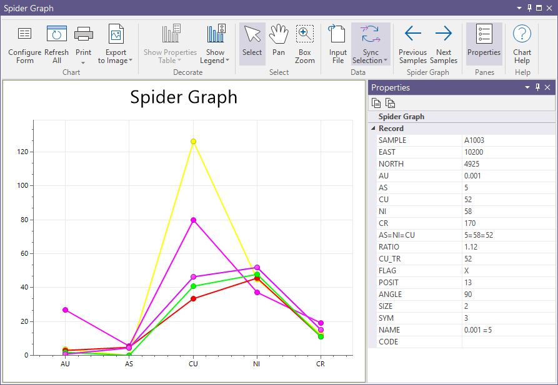Collapse the Record section
558x385 pixels.
373,129
